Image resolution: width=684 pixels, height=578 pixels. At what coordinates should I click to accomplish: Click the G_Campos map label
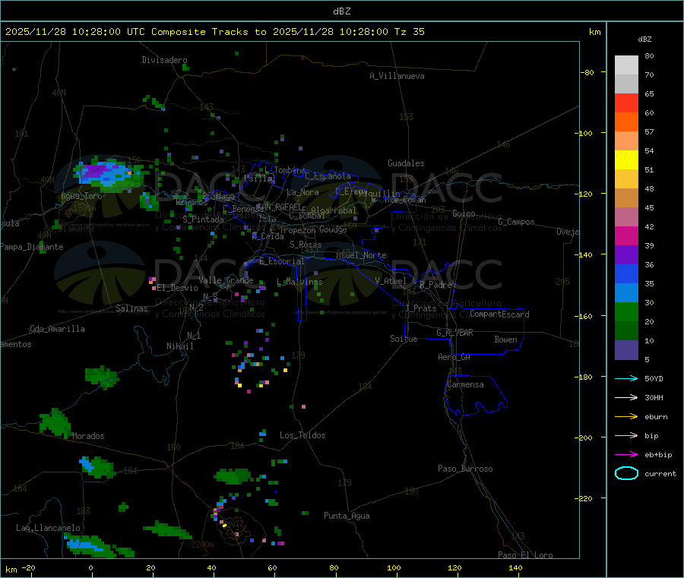point(517,222)
